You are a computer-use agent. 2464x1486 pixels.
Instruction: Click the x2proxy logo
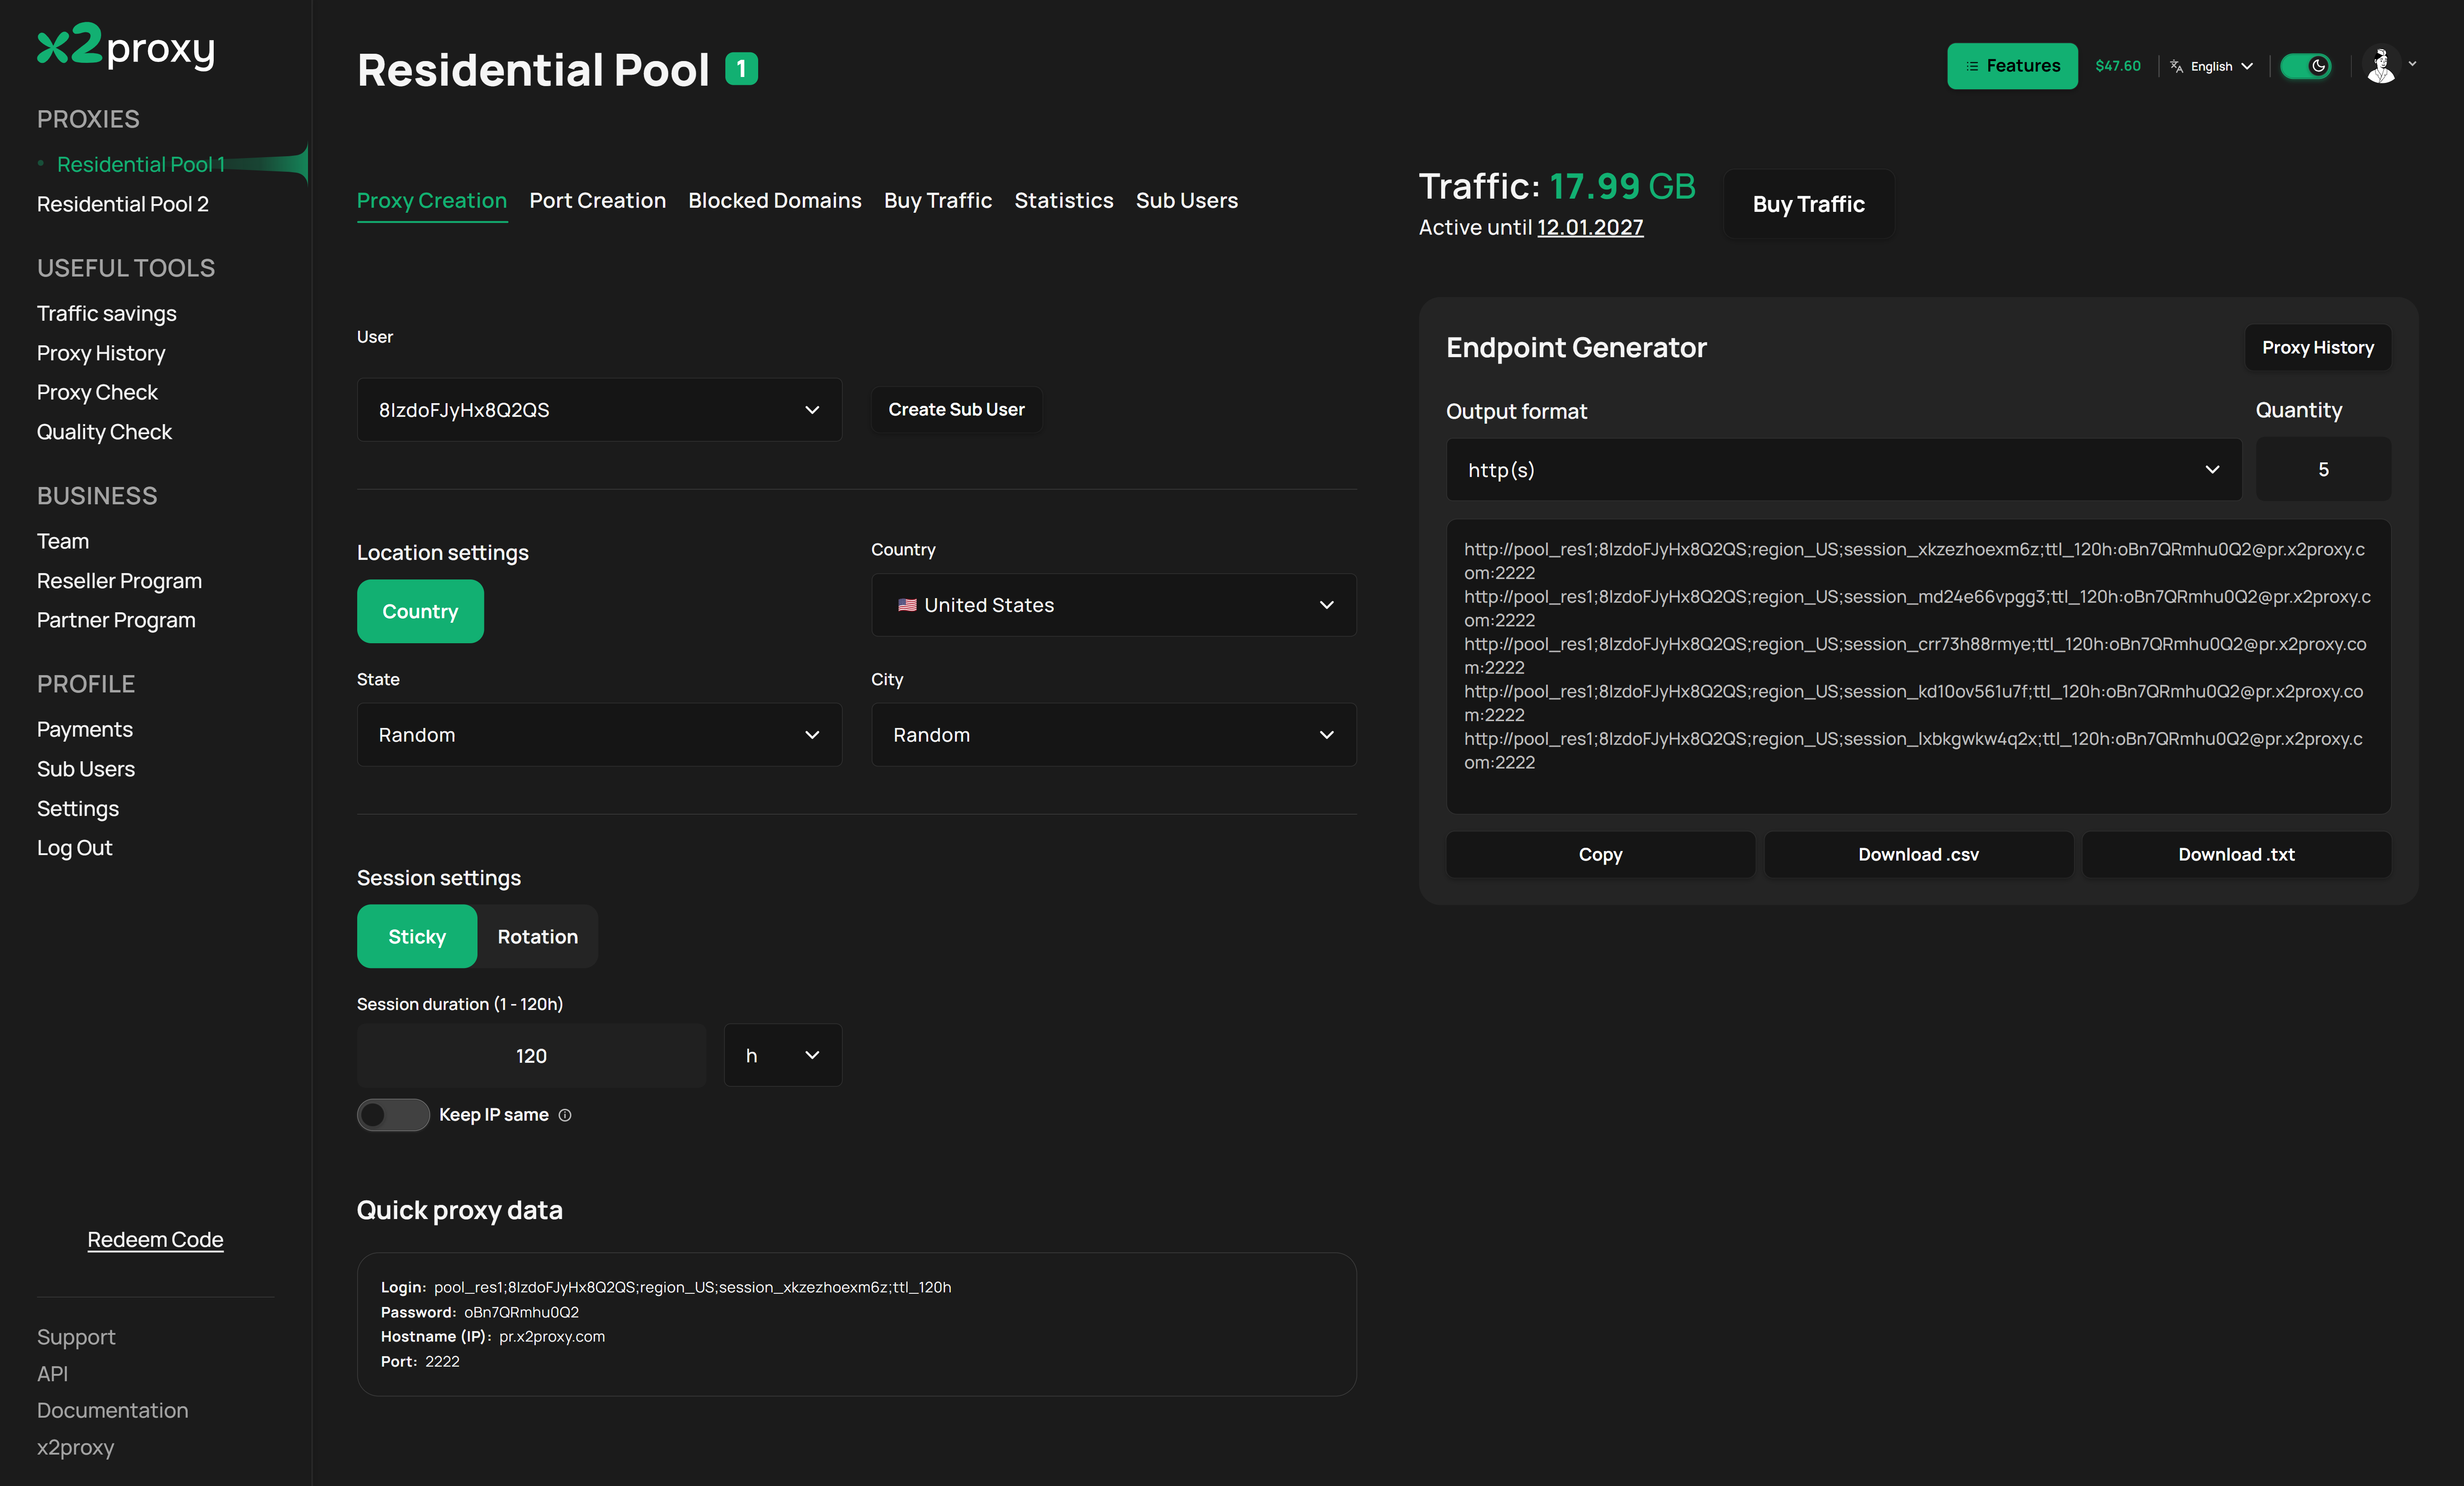pyautogui.click(x=126, y=46)
